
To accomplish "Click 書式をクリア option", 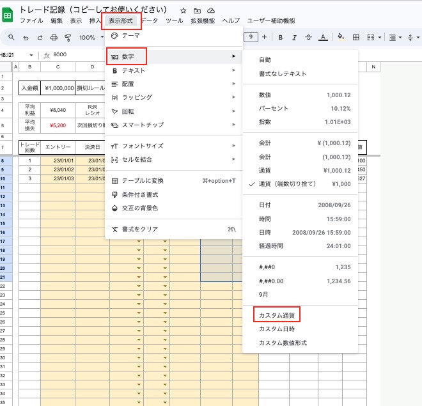I will [139, 229].
